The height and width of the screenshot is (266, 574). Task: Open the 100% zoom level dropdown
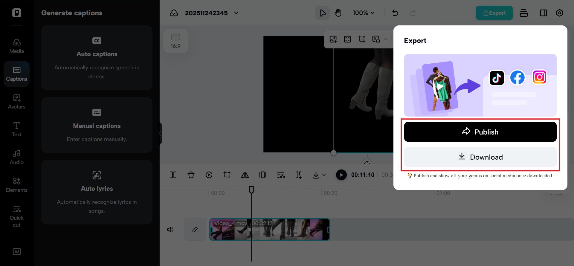[364, 13]
